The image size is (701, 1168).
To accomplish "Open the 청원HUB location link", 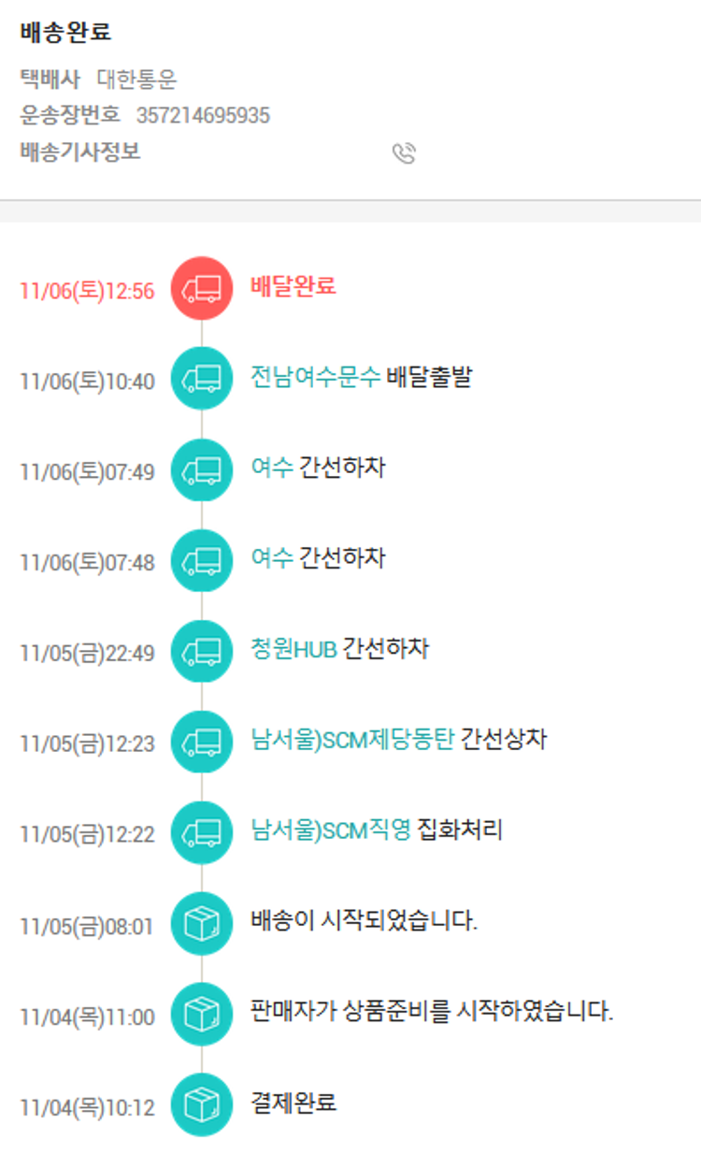I will pyautogui.click(x=293, y=649).
